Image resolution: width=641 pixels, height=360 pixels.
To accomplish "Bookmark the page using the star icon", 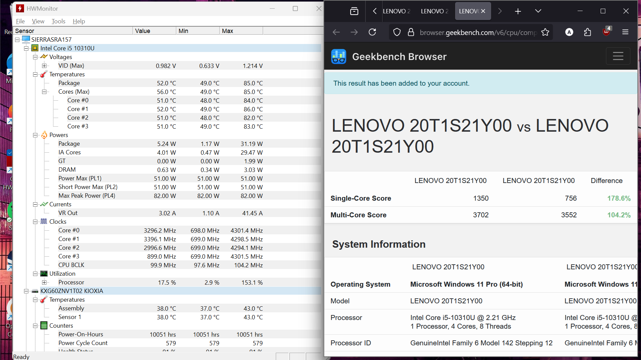I will click(545, 32).
